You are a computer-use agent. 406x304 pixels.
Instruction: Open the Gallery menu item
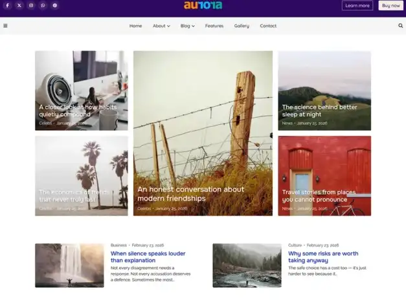pyautogui.click(x=242, y=26)
